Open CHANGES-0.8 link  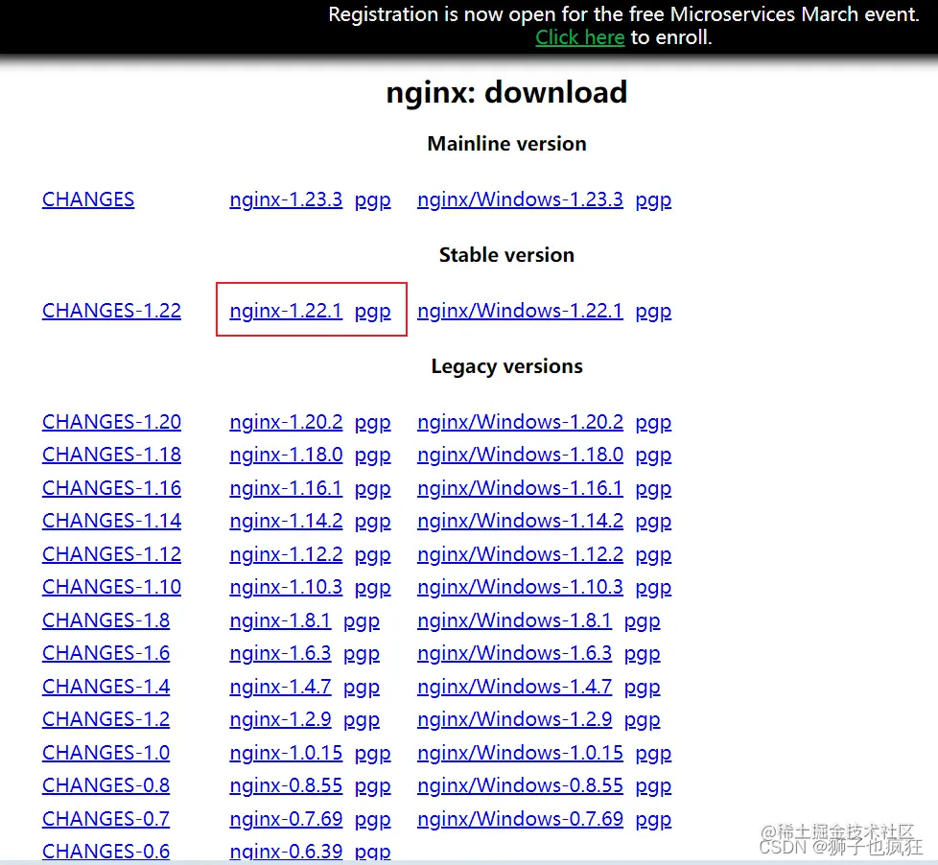tap(106, 784)
